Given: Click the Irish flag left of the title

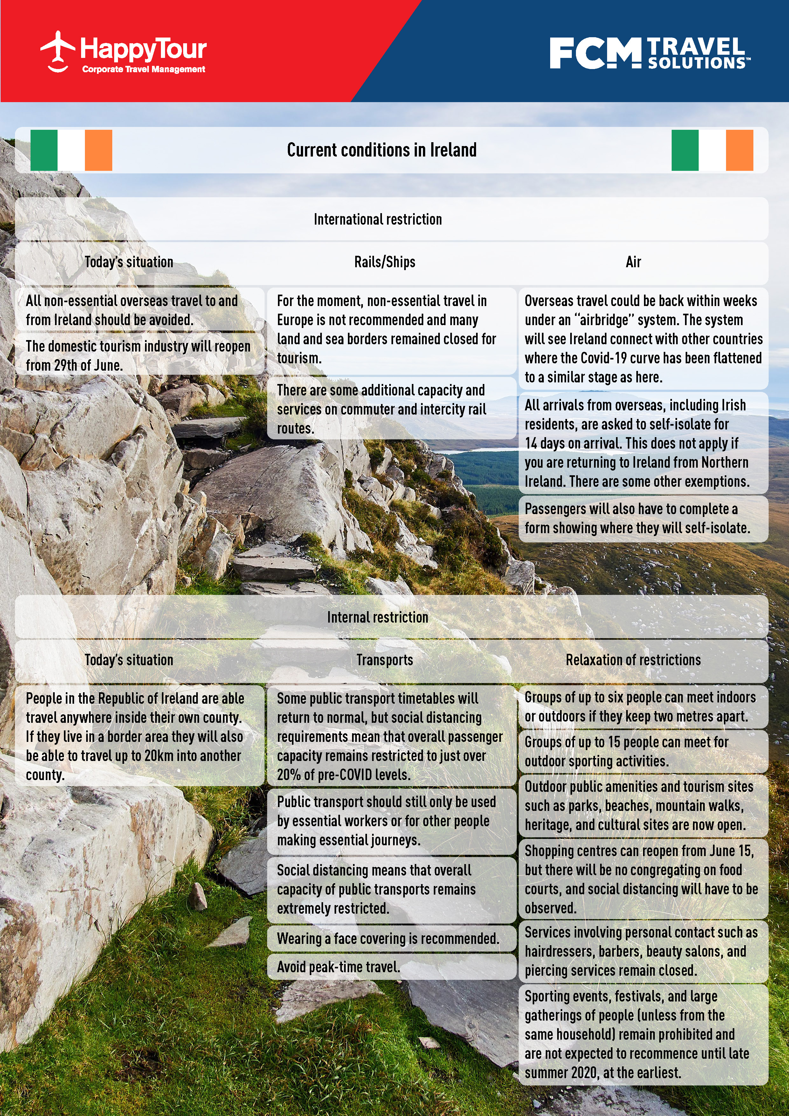Looking at the screenshot, I should point(72,150).
